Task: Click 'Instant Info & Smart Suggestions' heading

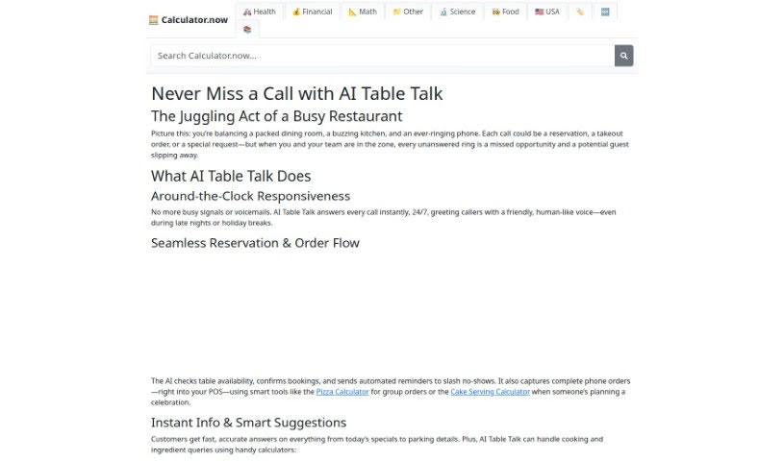Action: click(248, 423)
